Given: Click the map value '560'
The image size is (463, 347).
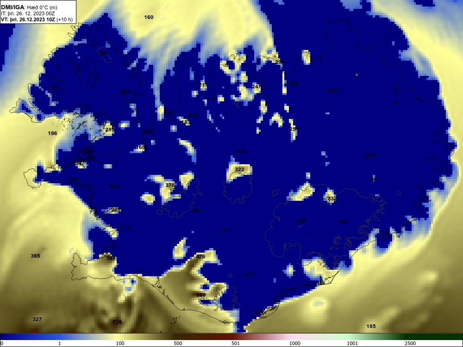Looking at the screenshot, I should click(x=201, y=295).
